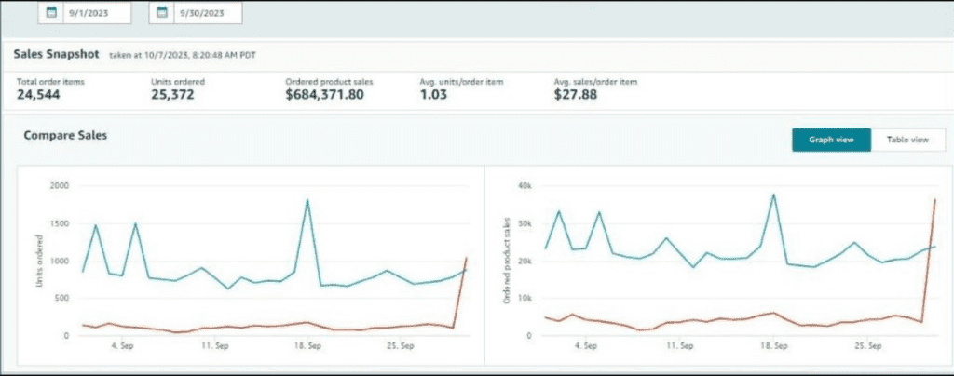
Task: Click the 40k y-axis label on the sales chart
Action: [x=522, y=186]
